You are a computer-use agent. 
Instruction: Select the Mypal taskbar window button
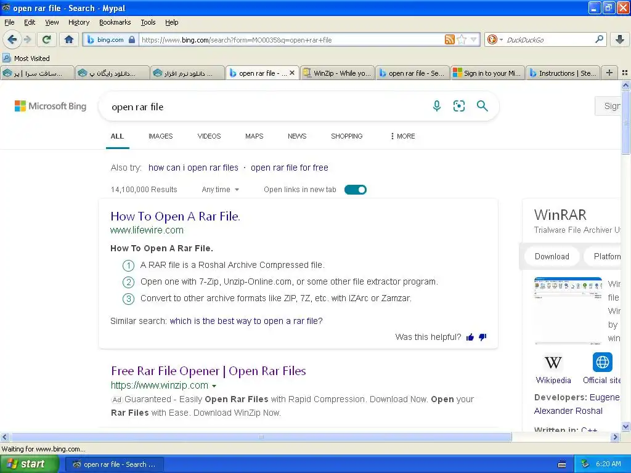coord(115,464)
